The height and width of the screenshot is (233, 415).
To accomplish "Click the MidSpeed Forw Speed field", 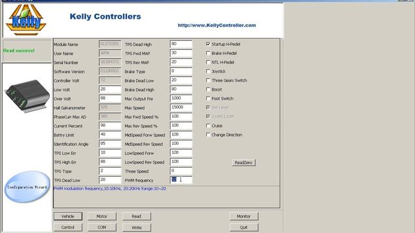I will click(x=181, y=135).
